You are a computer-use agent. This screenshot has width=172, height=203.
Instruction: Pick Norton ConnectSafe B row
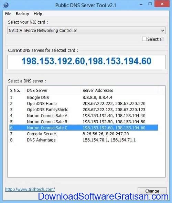coord(84,122)
